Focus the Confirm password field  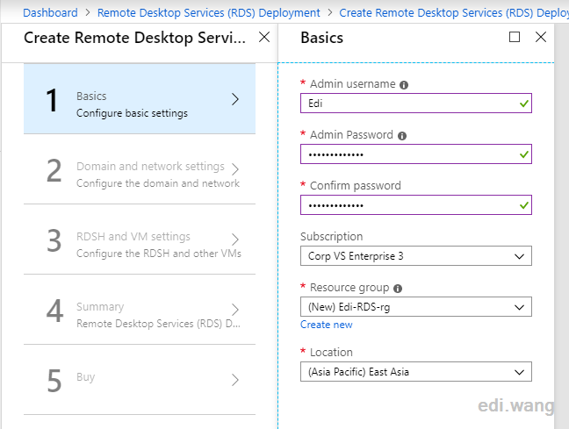point(416,205)
